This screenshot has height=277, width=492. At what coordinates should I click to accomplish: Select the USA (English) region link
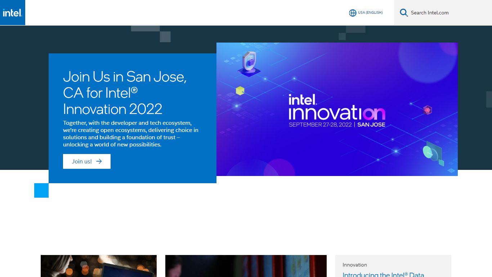coord(370,13)
